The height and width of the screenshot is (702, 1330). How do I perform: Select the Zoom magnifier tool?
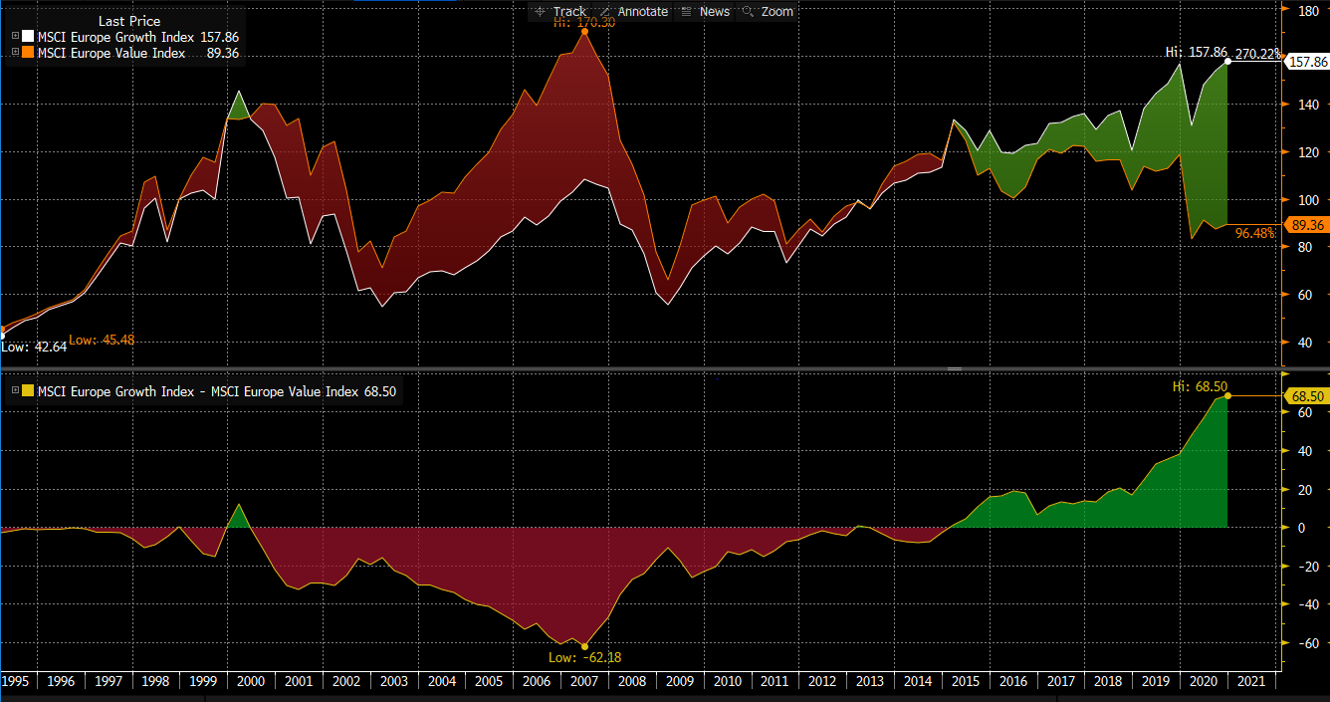(769, 12)
